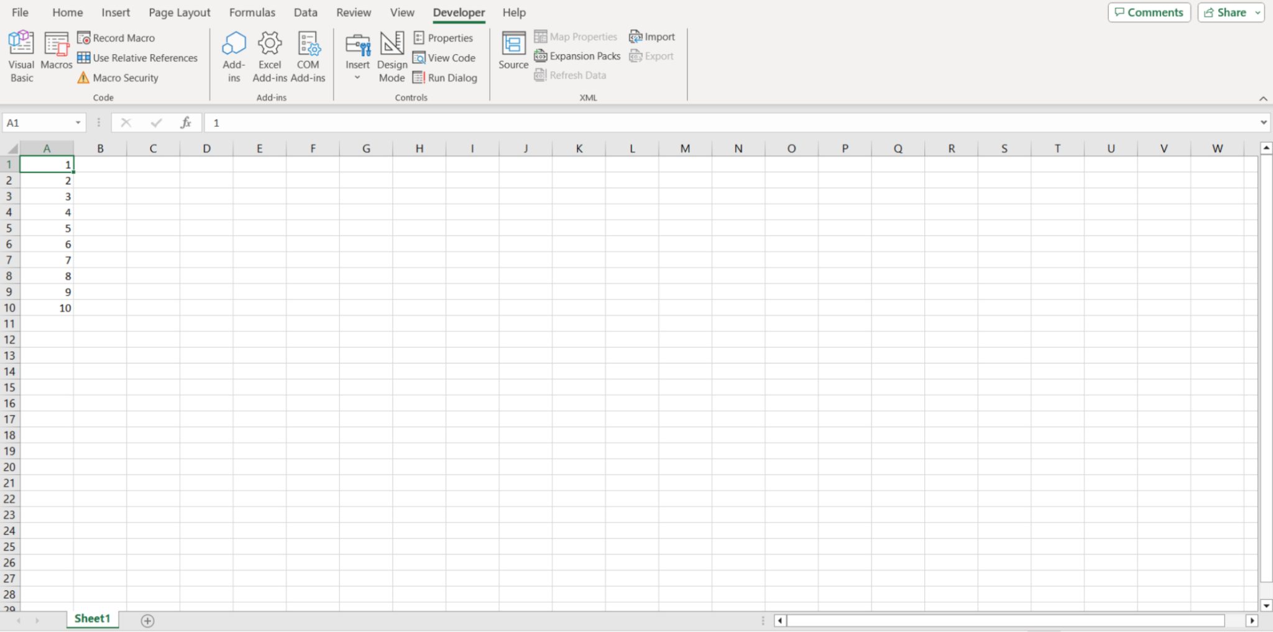
Task: Collapse the ribbon with the chevron
Action: click(x=1263, y=98)
